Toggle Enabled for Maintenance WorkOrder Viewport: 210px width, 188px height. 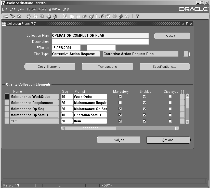pos(145,97)
